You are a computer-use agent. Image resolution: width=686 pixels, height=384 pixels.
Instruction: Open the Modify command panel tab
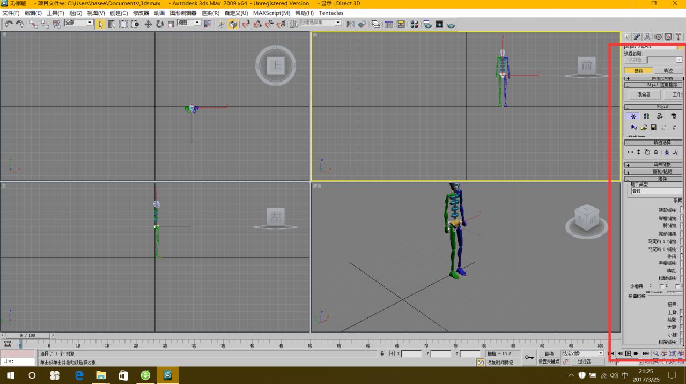[x=637, y=37]
